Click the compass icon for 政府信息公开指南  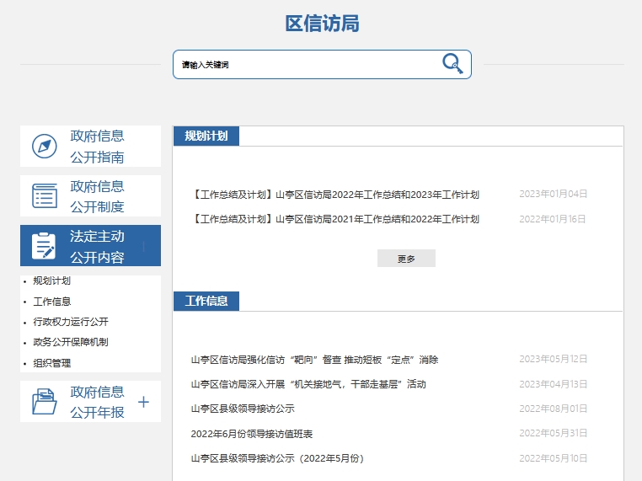pyautogui.click(x=44, y=146)
